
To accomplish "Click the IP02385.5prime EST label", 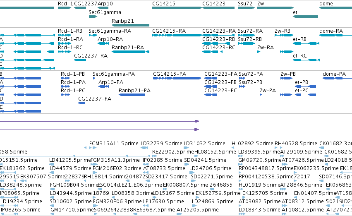I will point(163,160).
